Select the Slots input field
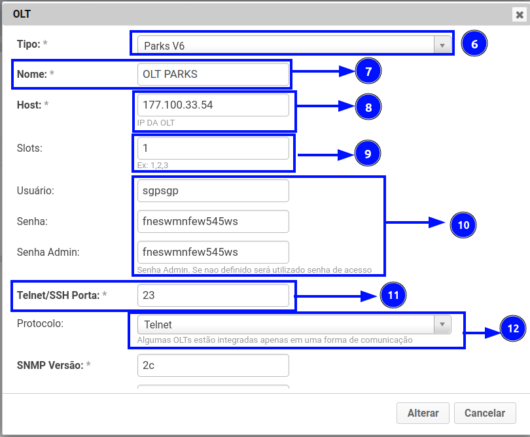Screen dimensions: 530x437 [x=213, y=148]
